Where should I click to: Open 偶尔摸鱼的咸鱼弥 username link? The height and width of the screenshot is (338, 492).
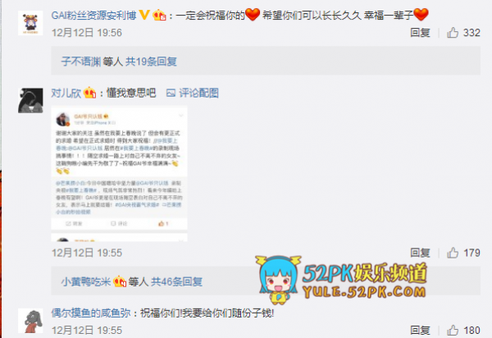pyautogui.click(x=91, y=313)
